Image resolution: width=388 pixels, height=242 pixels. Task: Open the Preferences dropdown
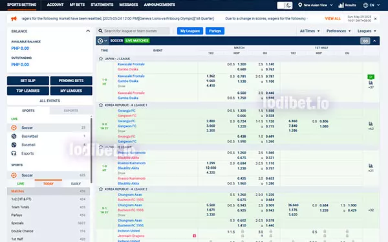(338, 31)
